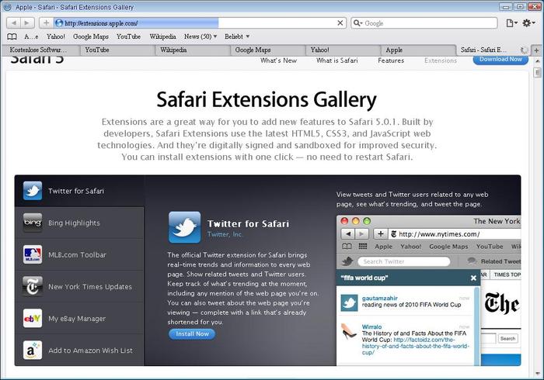This screenshot has width=544, height=380.
Task: Open What is Safari page link
Action: [x=337, y=60]
